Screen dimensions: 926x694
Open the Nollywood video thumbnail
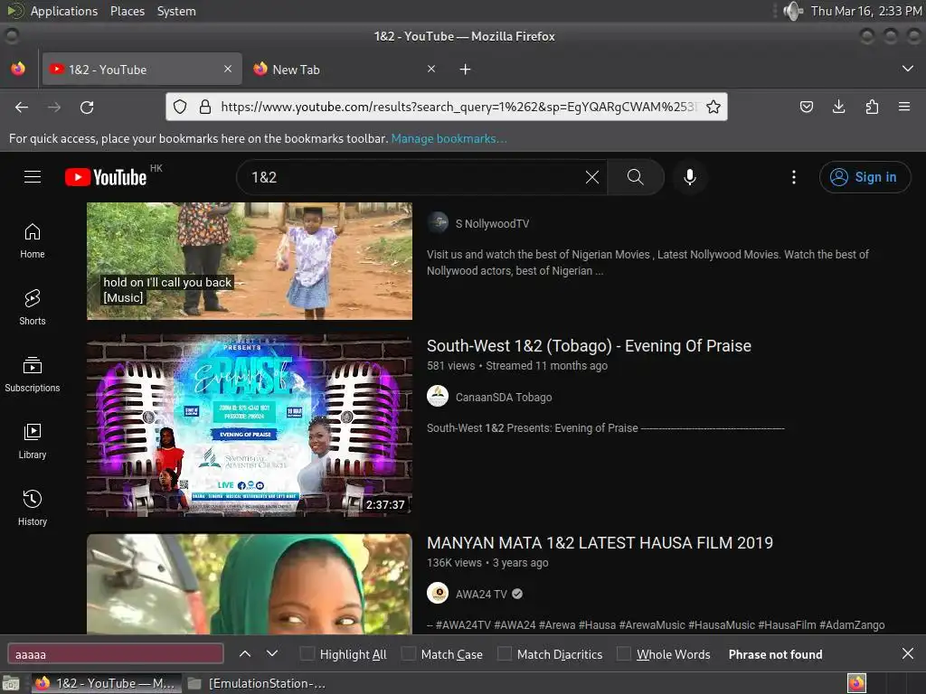tap(250, 261)
